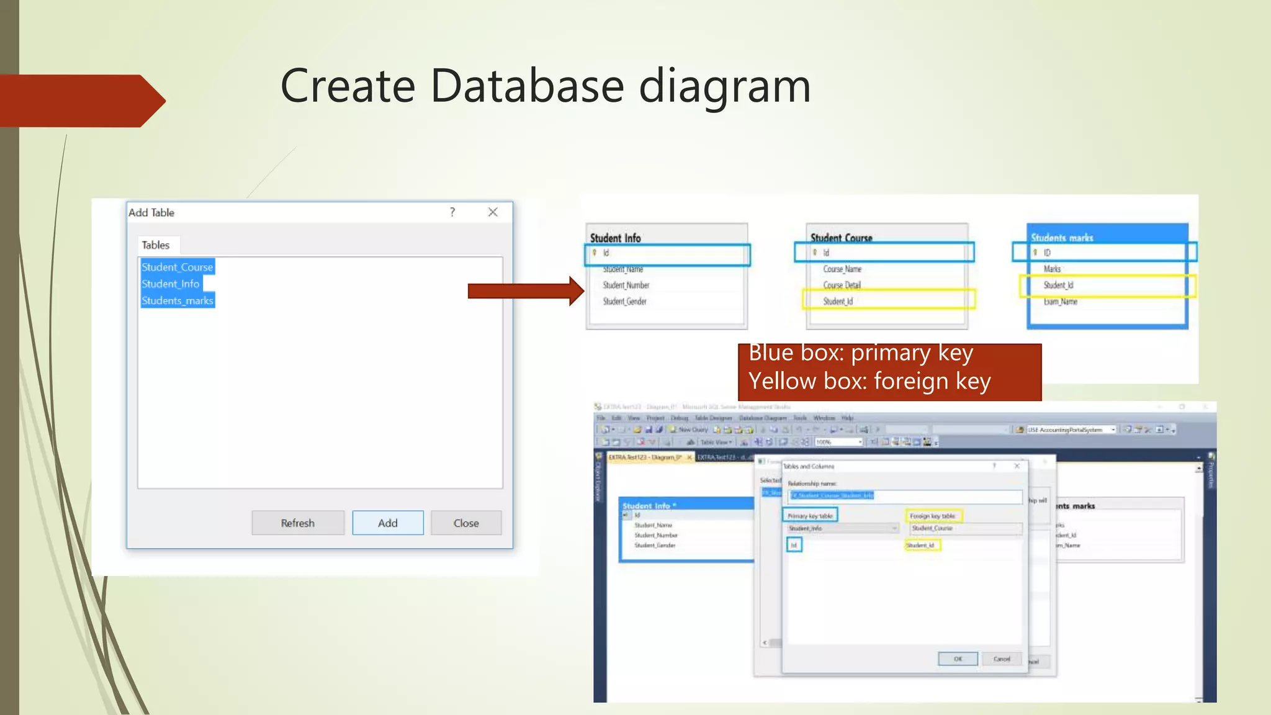The image size is (1271, 715).
Task: Click the Close button in Add Table
Action: (466, 523)
